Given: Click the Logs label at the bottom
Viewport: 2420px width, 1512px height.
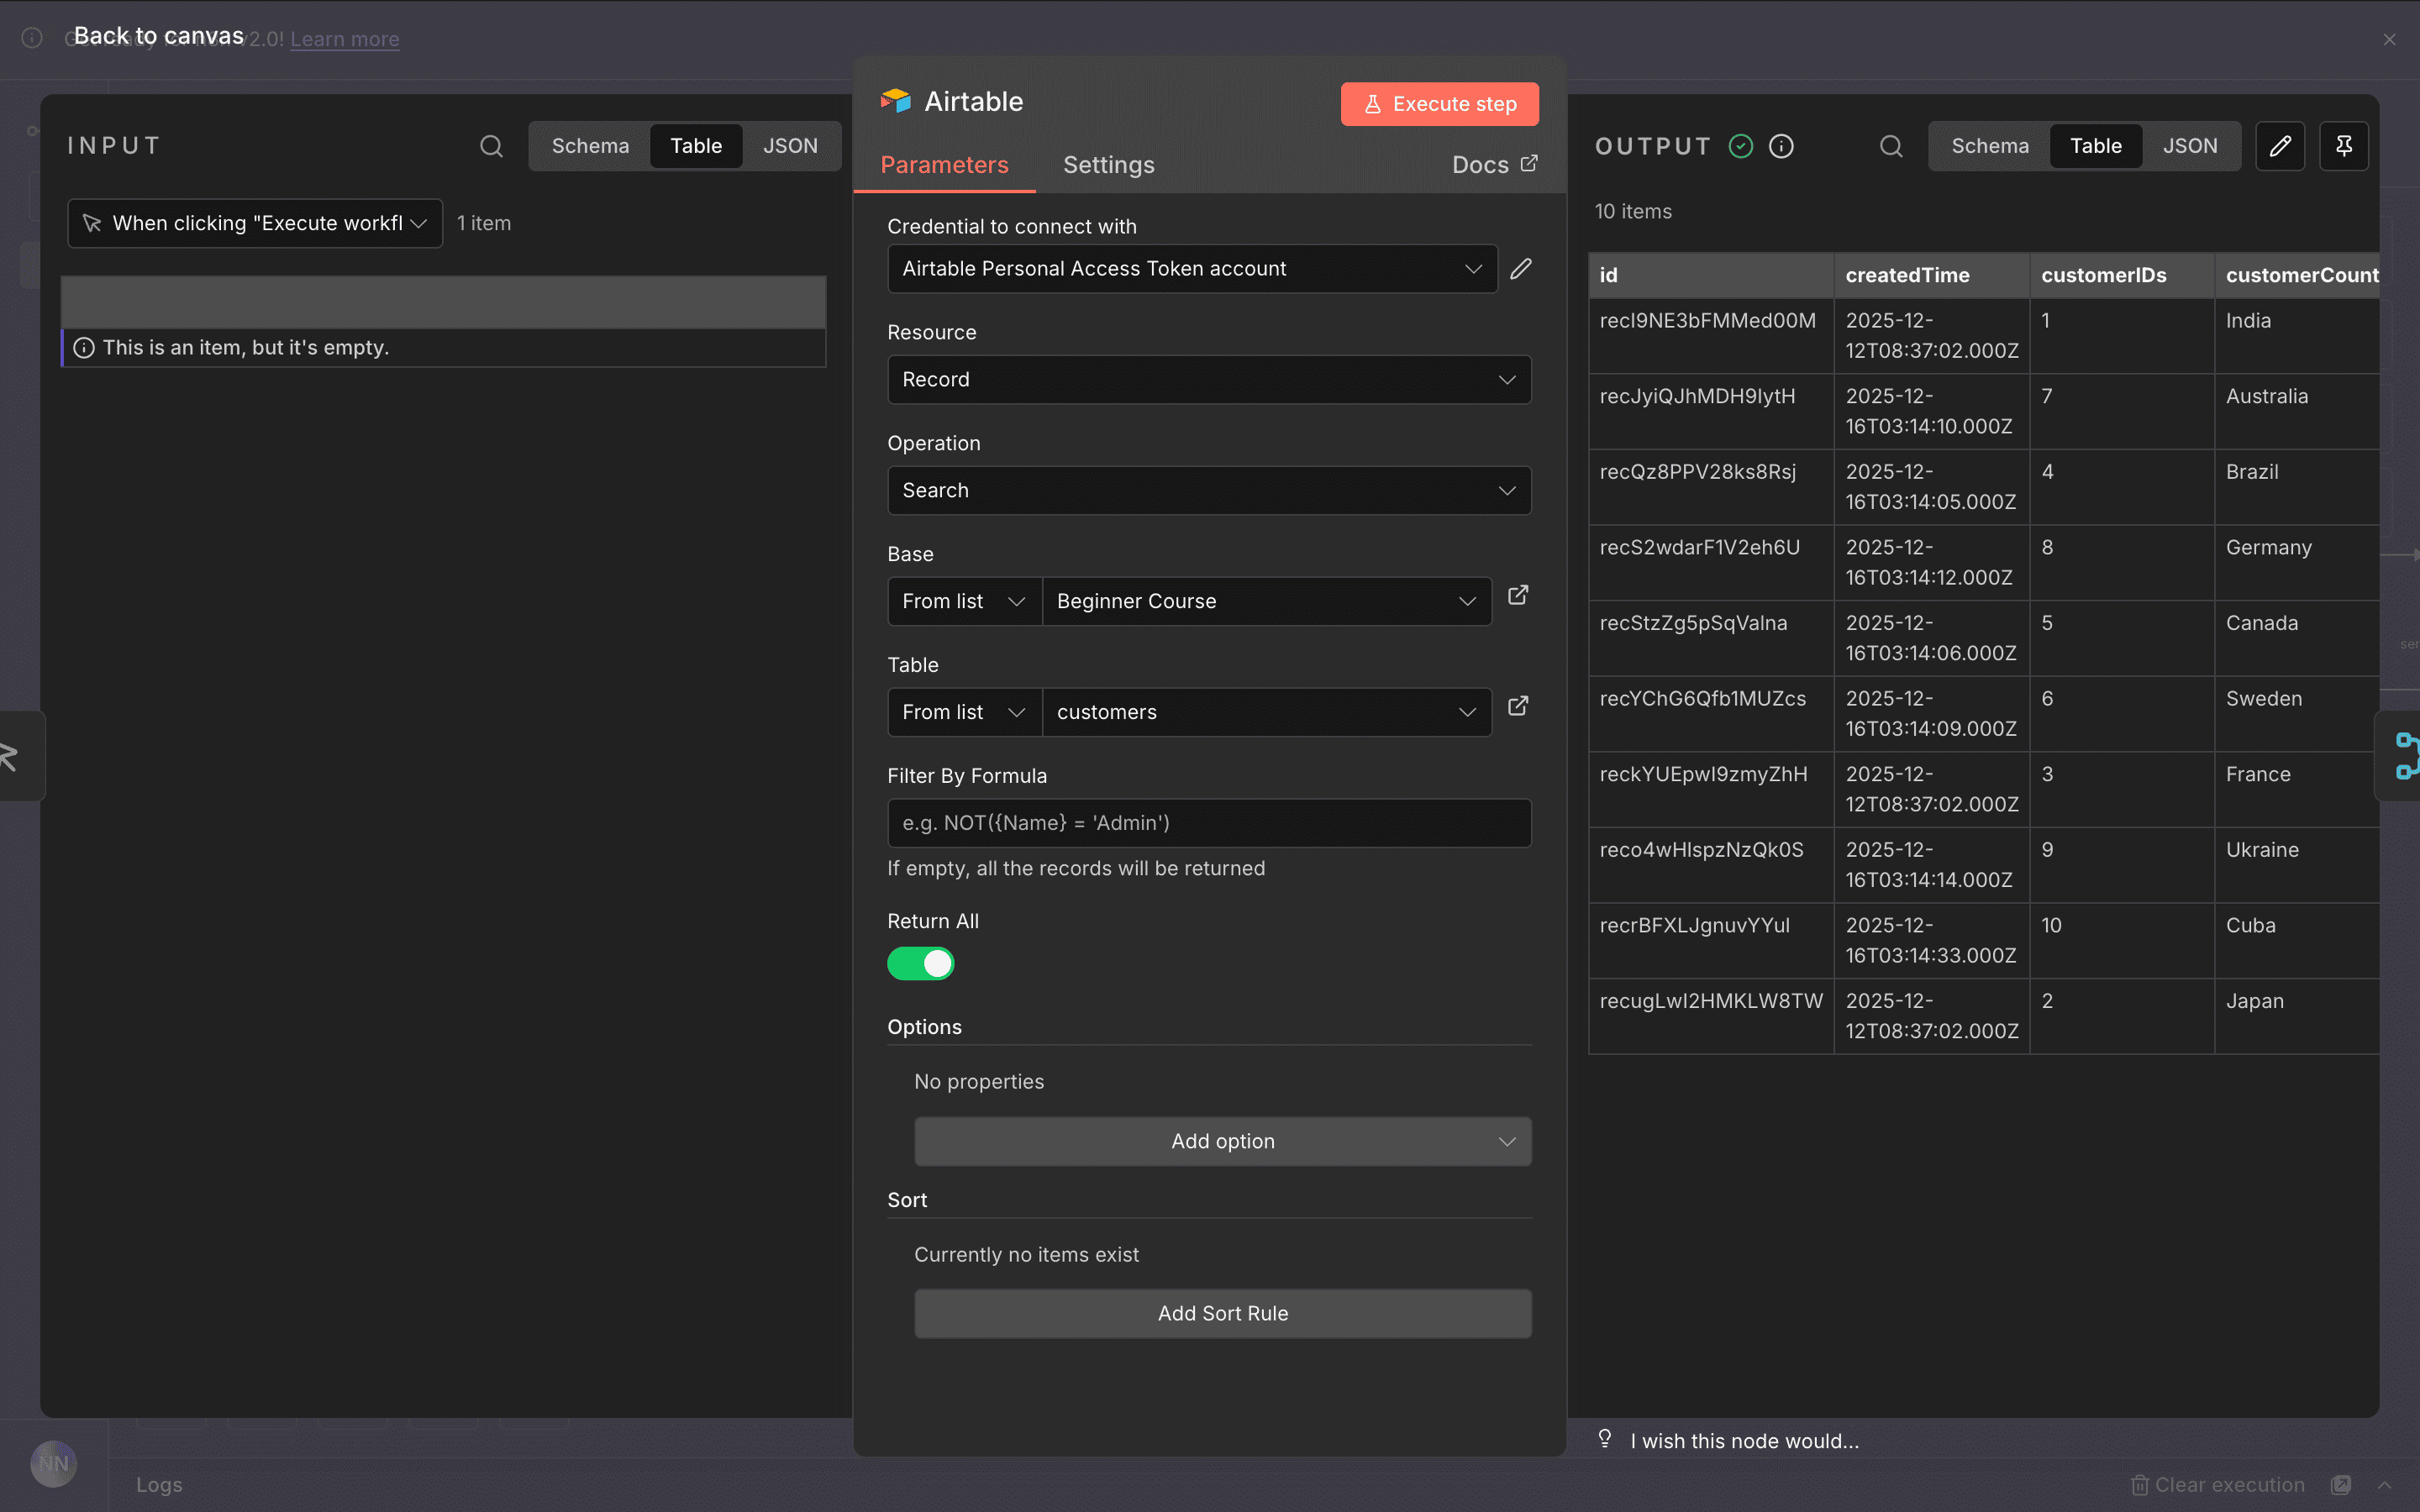Looking at the screenshot, I should (159, 1485).
